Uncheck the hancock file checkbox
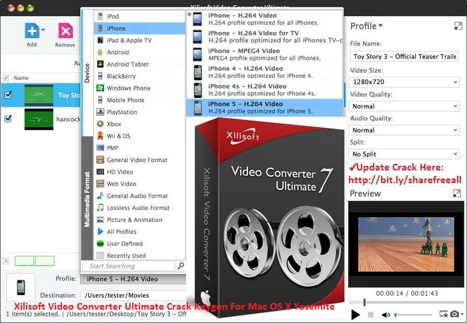Screen dimensions: 467x323 coord(7,119)
